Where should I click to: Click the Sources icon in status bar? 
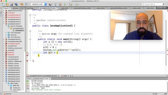5,94
